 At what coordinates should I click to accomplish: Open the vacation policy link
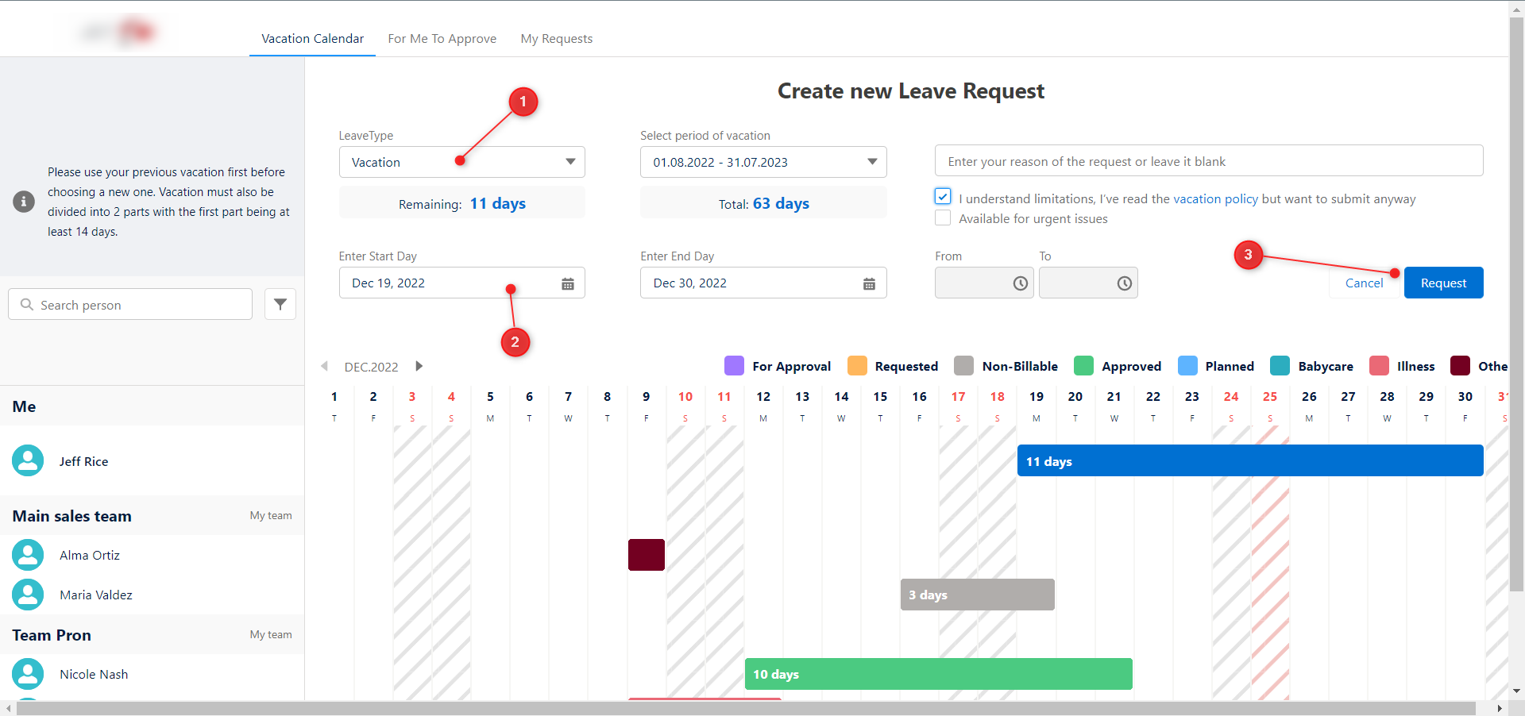(1215, 199)
